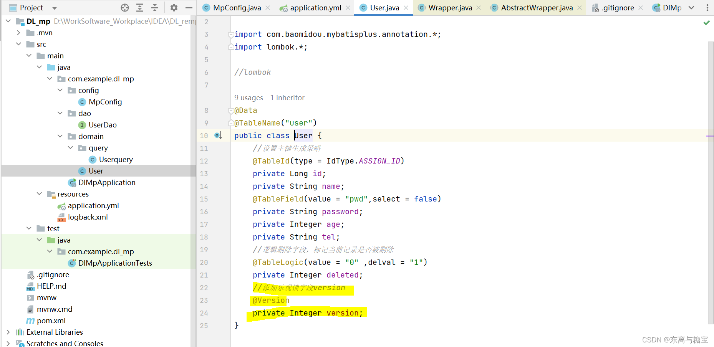The height and width of the screenshot is (347, 714).
Task: Collapse the test folder
Action: 29,228
